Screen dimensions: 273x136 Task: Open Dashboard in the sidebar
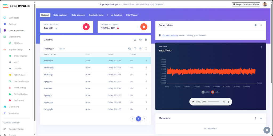click(x=14, y=18)
